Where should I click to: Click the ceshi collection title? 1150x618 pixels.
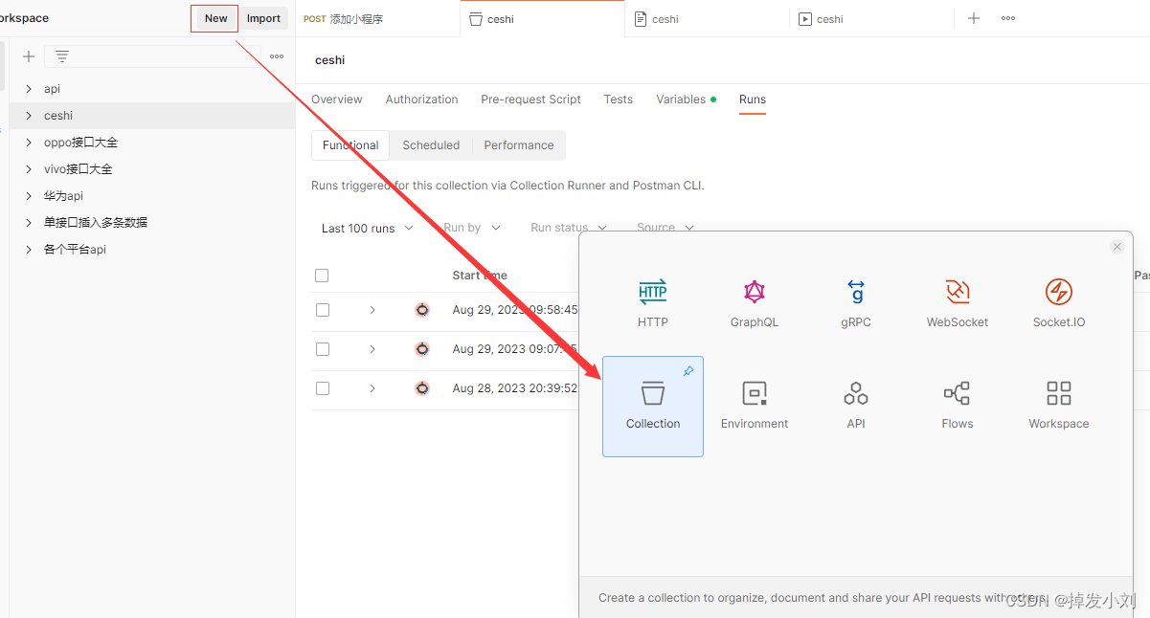(329, 60)
